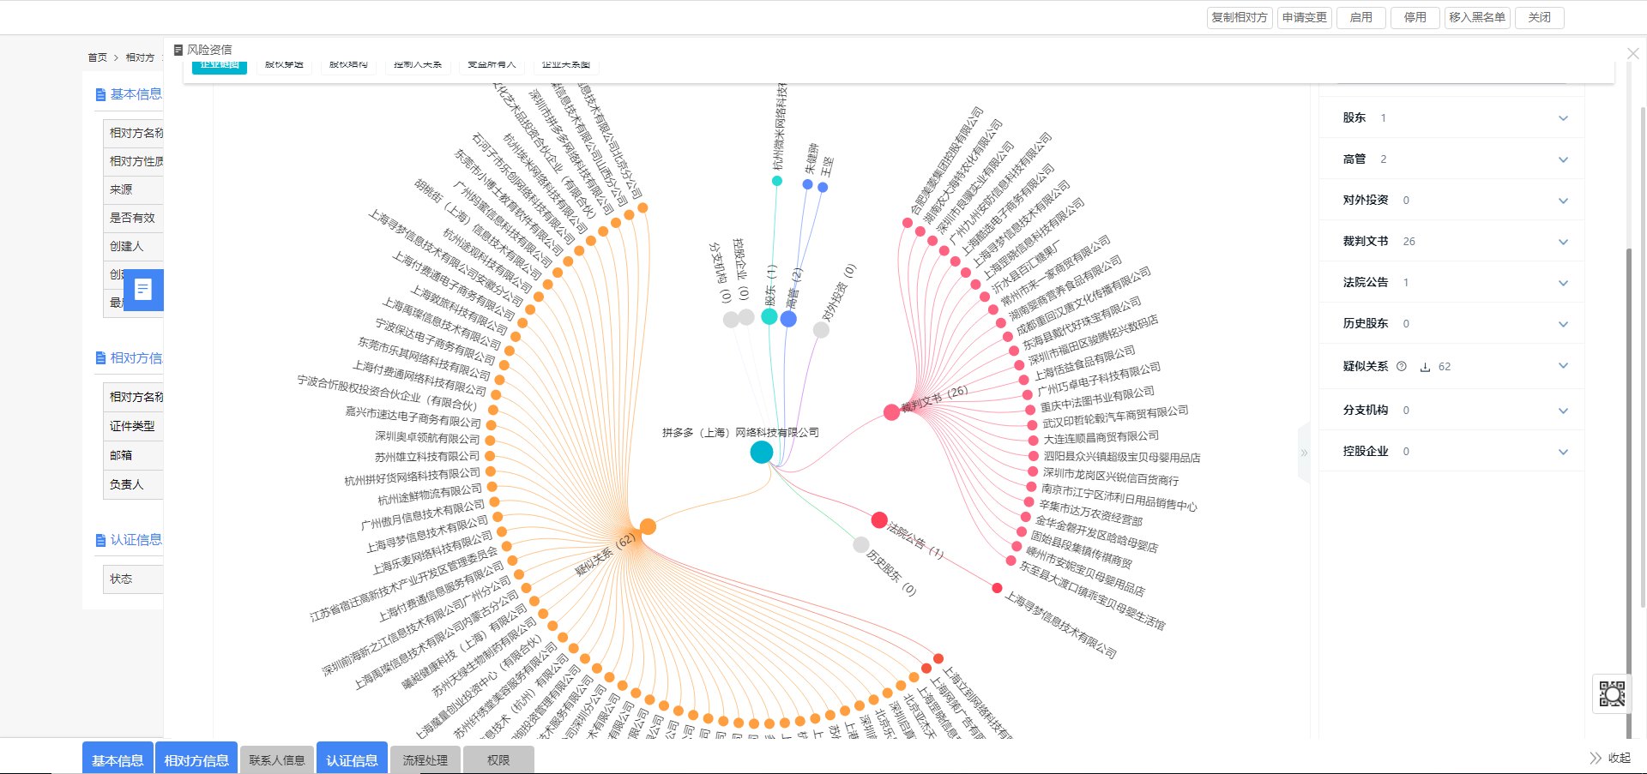Expand the 对外投资 section

click(1563, 201)
